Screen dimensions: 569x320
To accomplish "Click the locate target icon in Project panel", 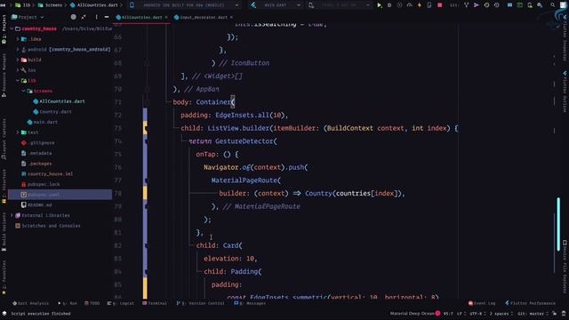I will (x=73, y=17).
